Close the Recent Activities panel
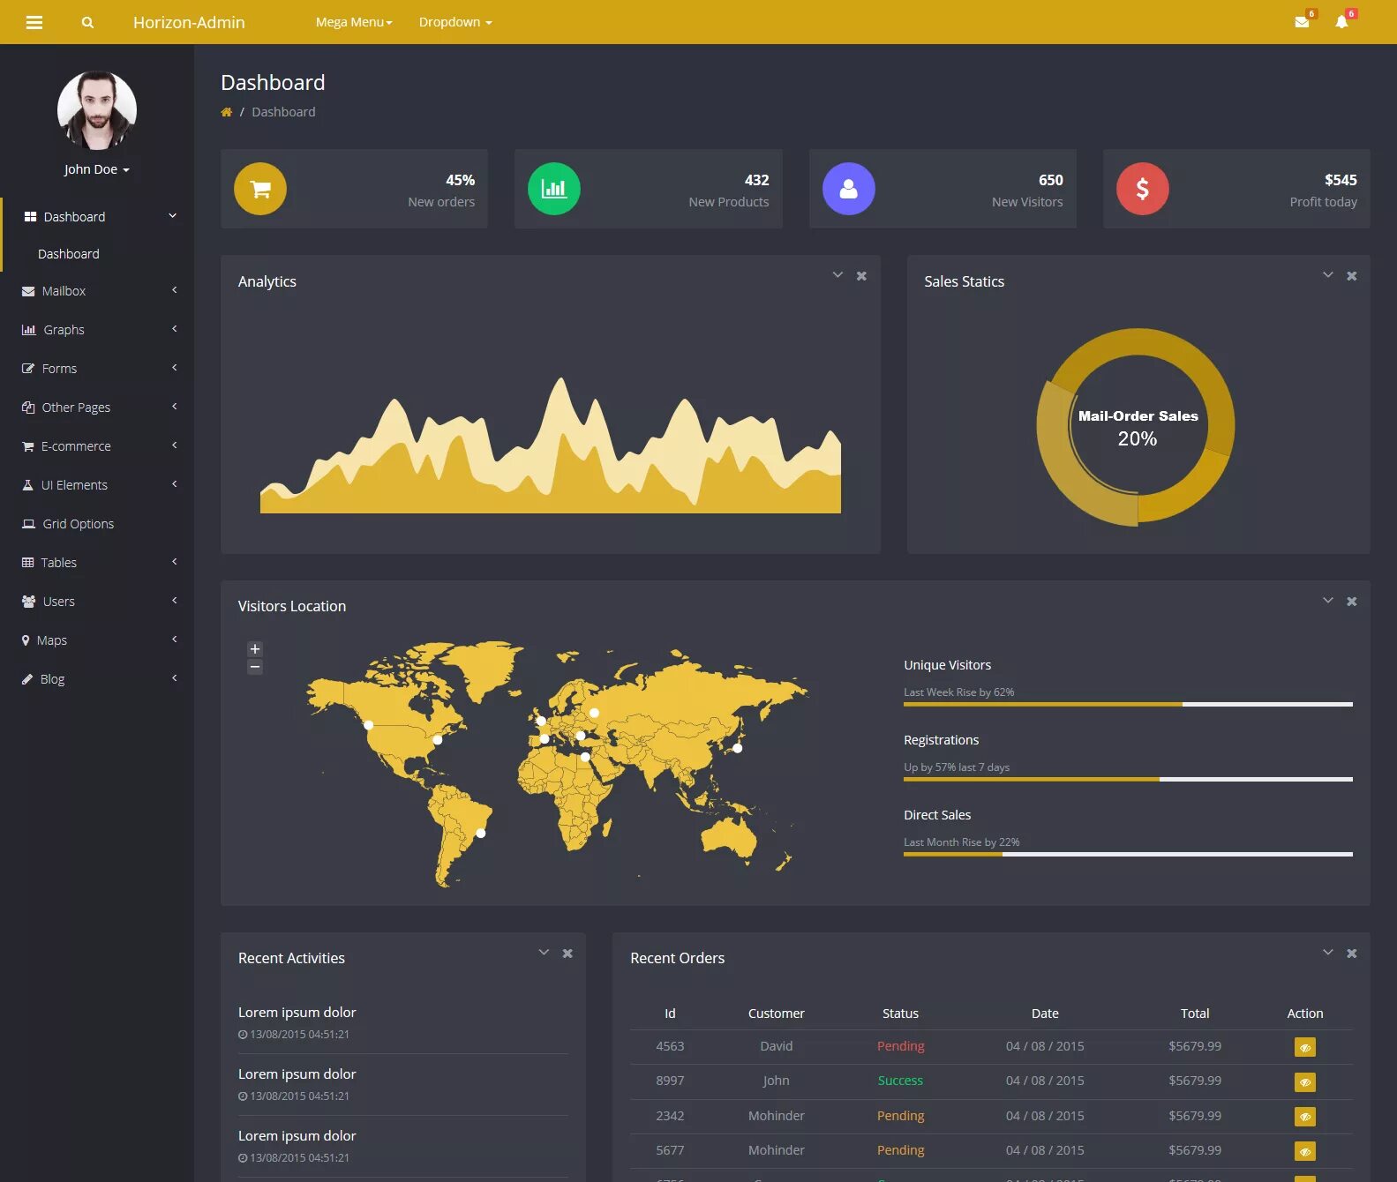1397x1182 pixels. (x=567, y=954)
